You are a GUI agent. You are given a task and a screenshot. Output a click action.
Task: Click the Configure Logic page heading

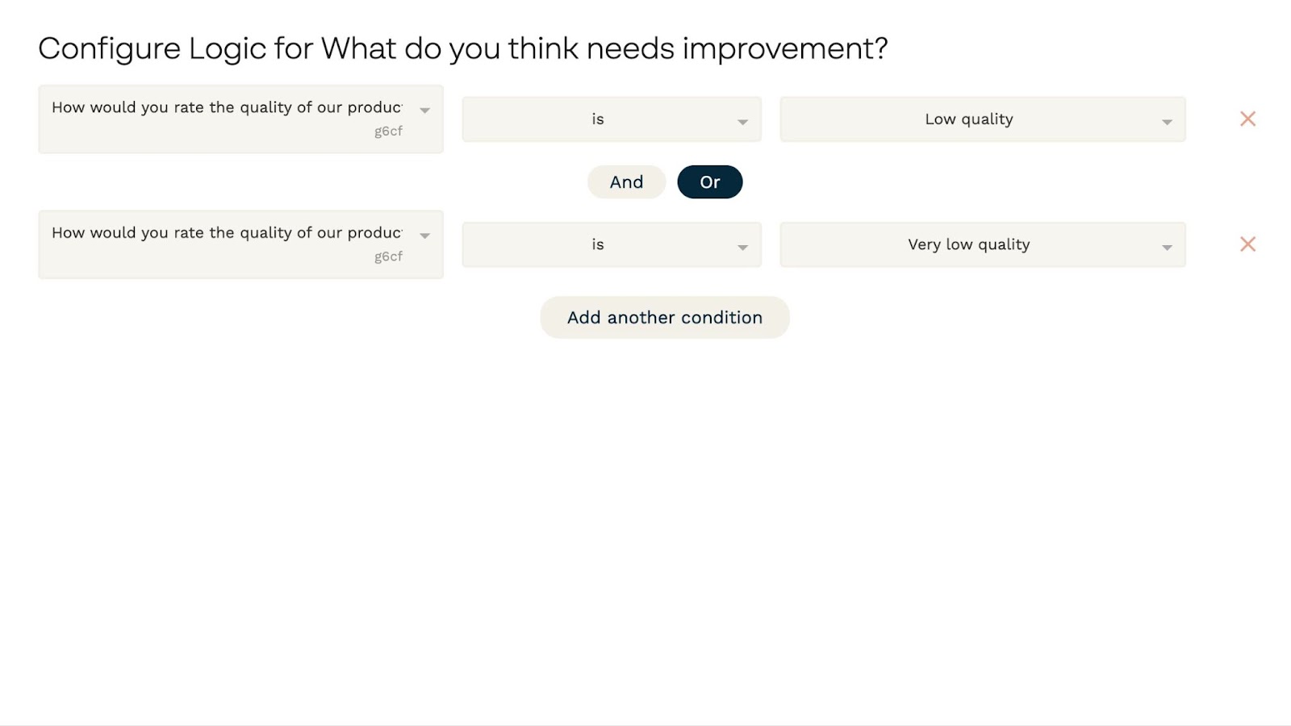(462, 48)
